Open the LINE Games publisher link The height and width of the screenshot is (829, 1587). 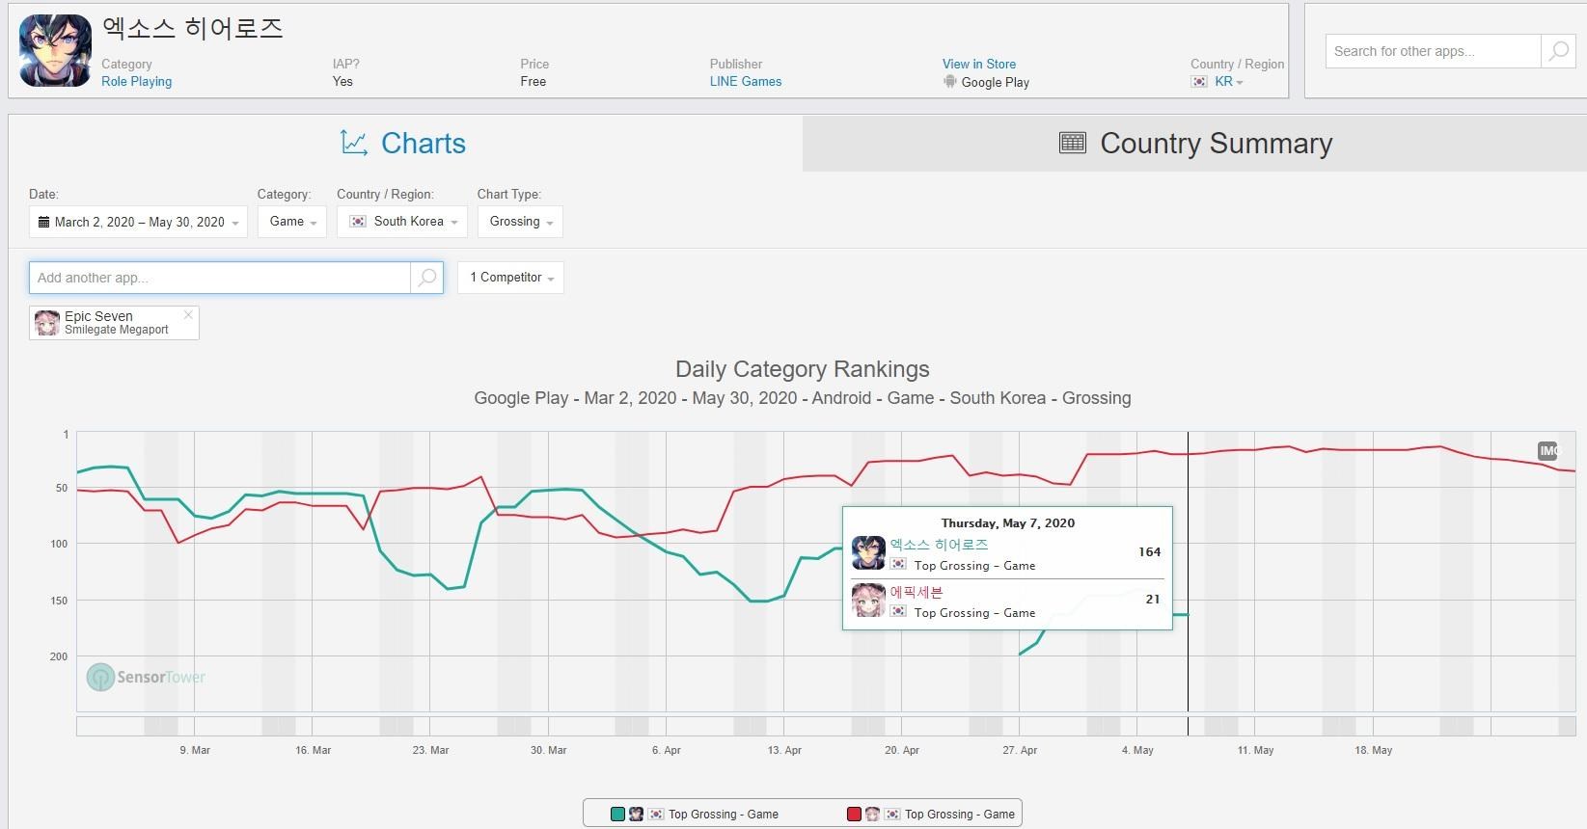746,82
